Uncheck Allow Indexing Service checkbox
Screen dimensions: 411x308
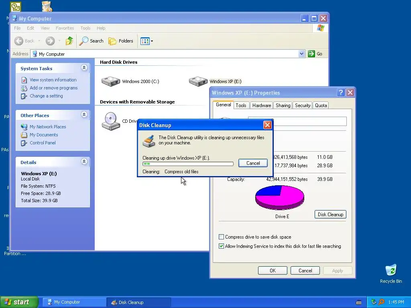221,246
